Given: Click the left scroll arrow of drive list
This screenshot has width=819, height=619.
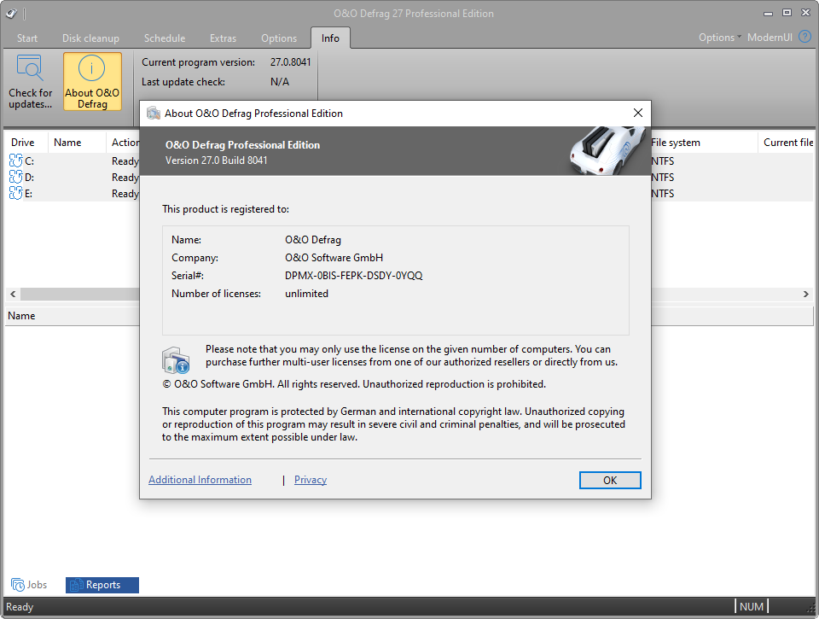Looking at the screenshot, I should point(13,294).
